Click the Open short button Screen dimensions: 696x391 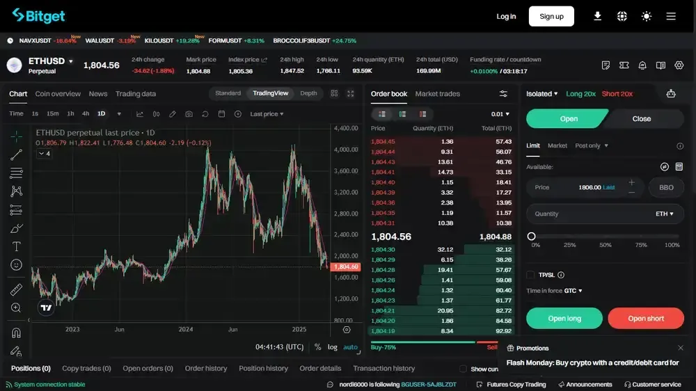tap(646, 318)
